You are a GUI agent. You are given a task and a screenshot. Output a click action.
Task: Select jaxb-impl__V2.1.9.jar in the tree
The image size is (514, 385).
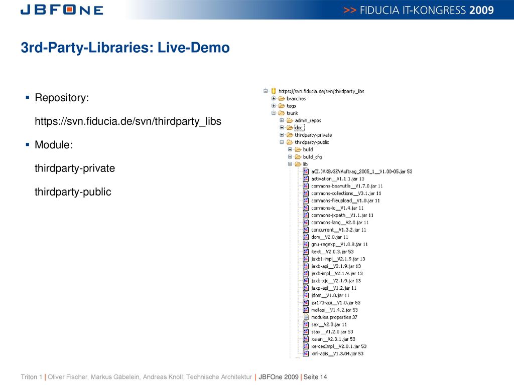pos(337,273)
